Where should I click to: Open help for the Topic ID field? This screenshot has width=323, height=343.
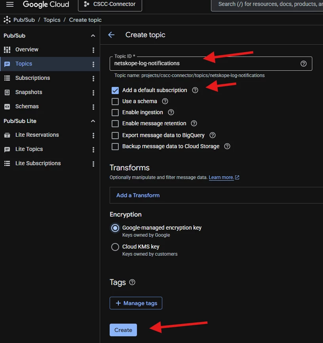304,64
